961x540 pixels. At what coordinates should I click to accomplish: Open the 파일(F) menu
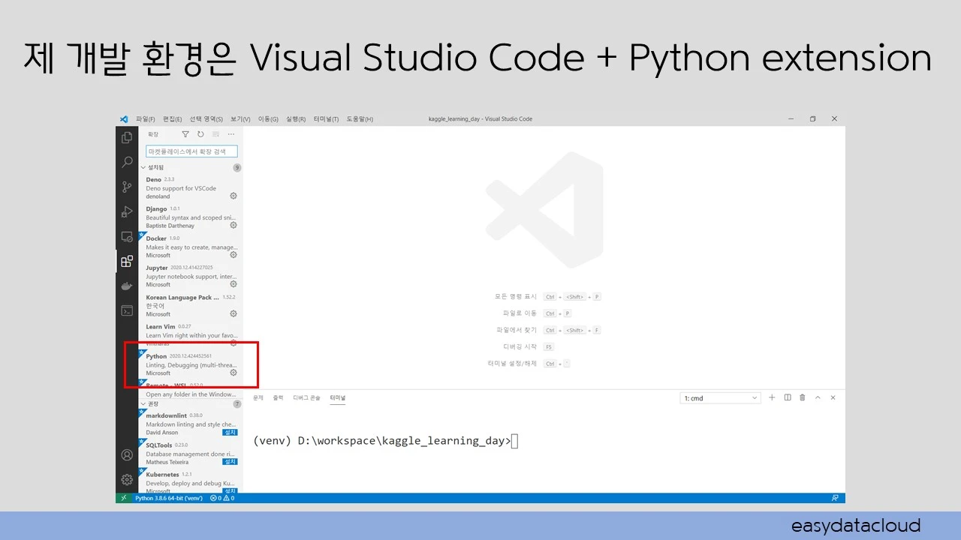point(146,118)
